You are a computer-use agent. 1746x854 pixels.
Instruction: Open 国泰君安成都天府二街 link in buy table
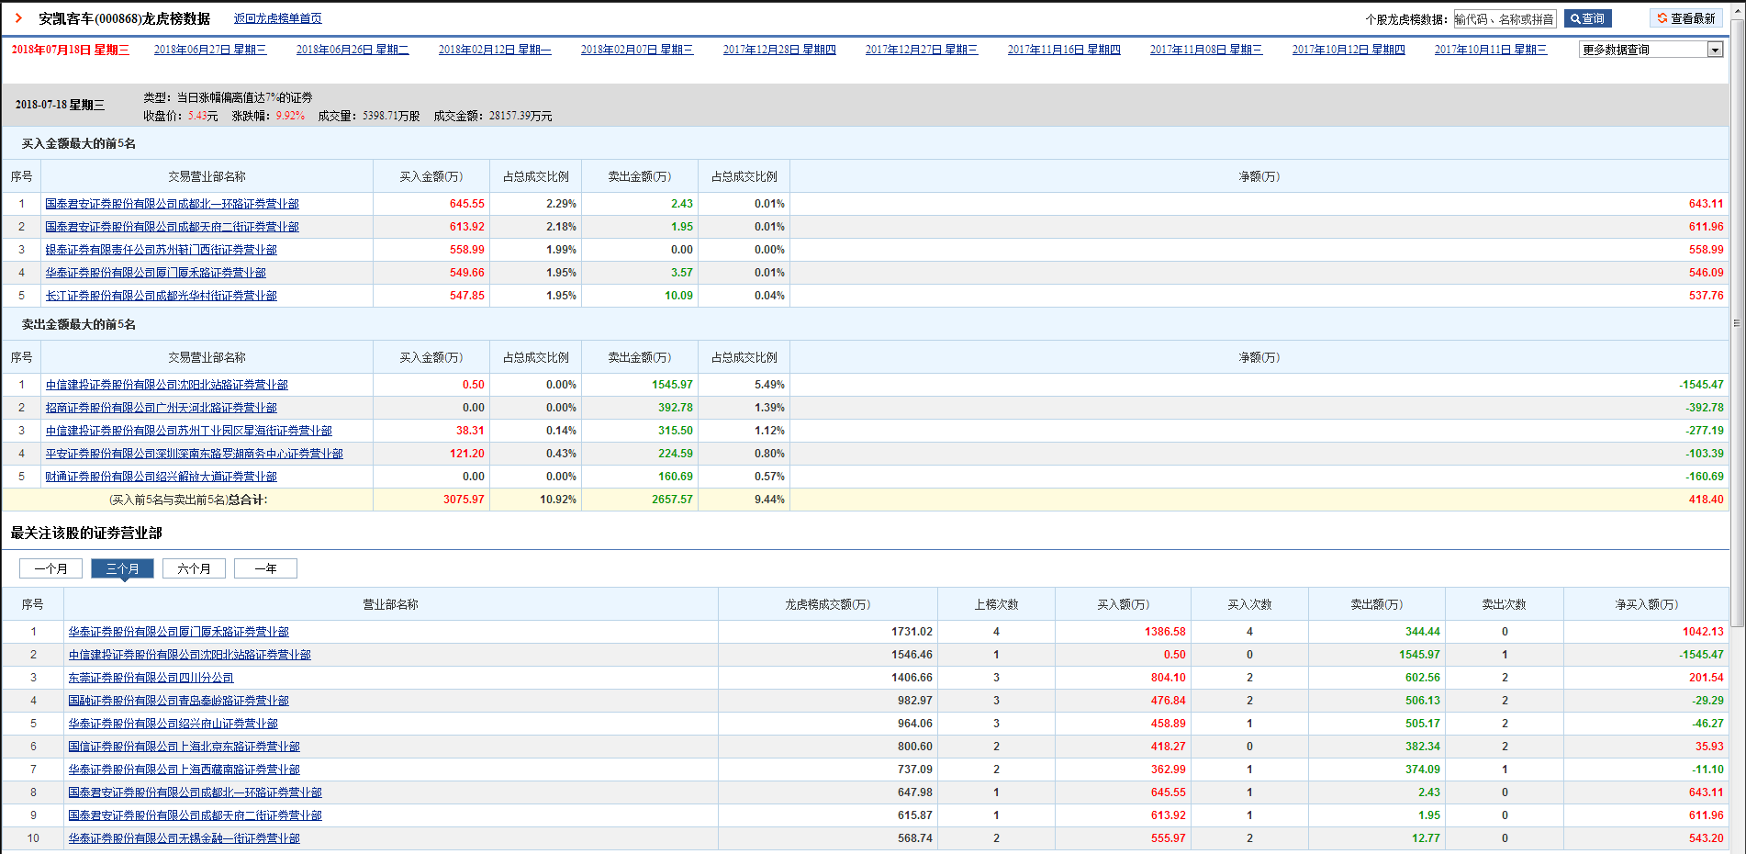coord(172,227)
